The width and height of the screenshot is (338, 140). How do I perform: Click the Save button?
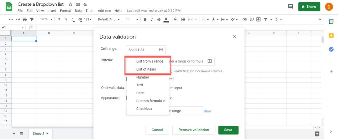[x=228, y=130]
